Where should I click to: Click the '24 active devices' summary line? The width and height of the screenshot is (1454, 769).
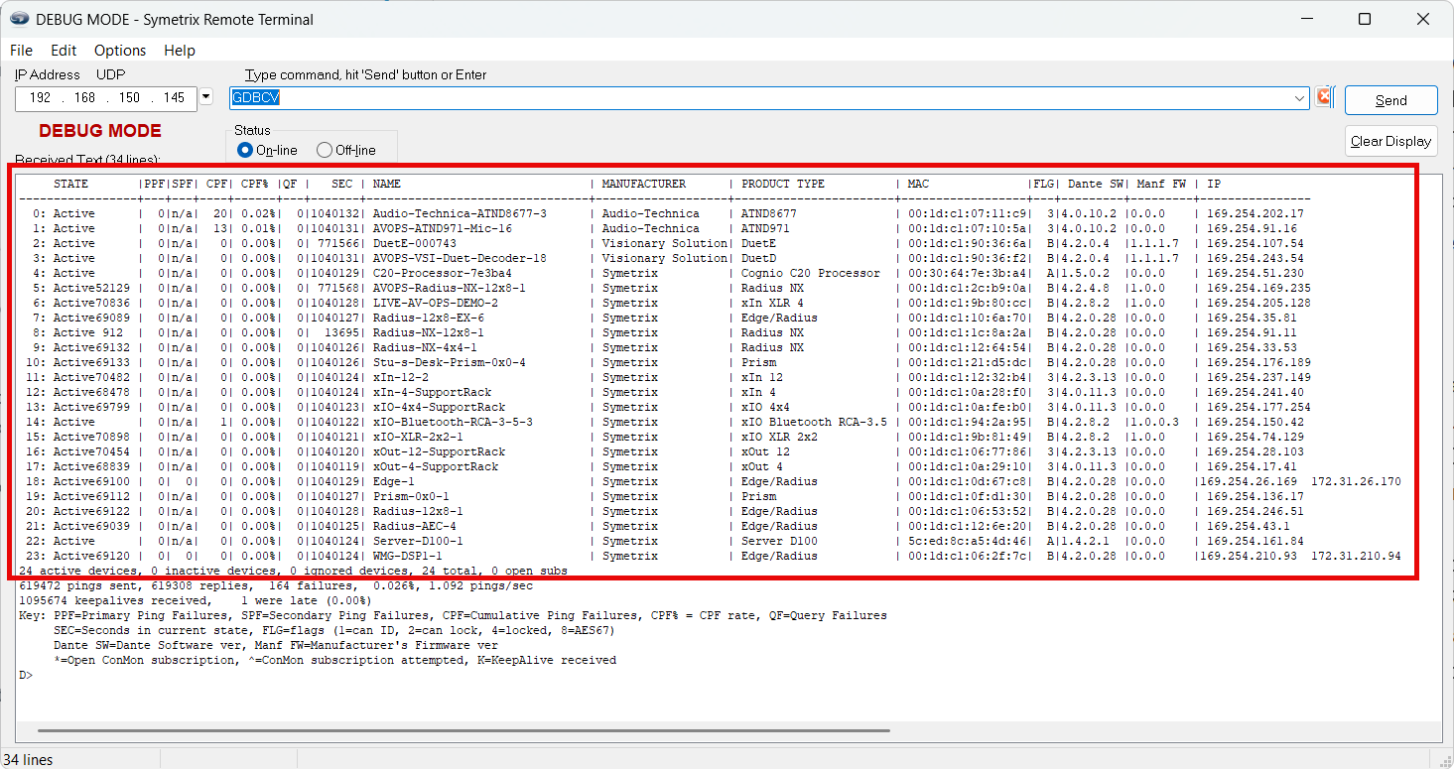[293, 572]
